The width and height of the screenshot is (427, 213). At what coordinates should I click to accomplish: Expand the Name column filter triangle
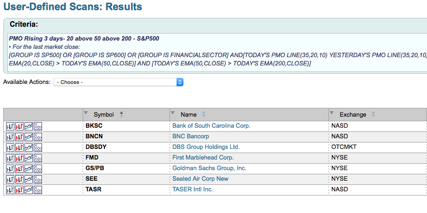pyautogui.click(x=173, y=113)
